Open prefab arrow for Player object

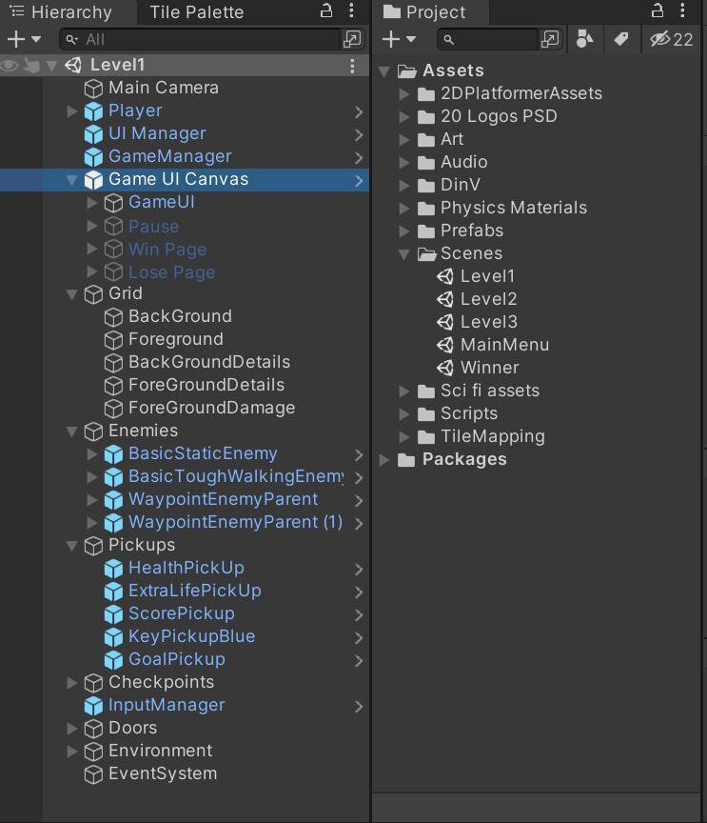(359, 111)
